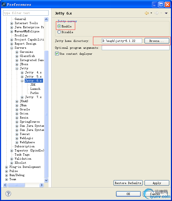The image size is (172, 201).
Task: Click the vertical scrollbar thumb
Action: pyautogui.click(x=46, y=114)
